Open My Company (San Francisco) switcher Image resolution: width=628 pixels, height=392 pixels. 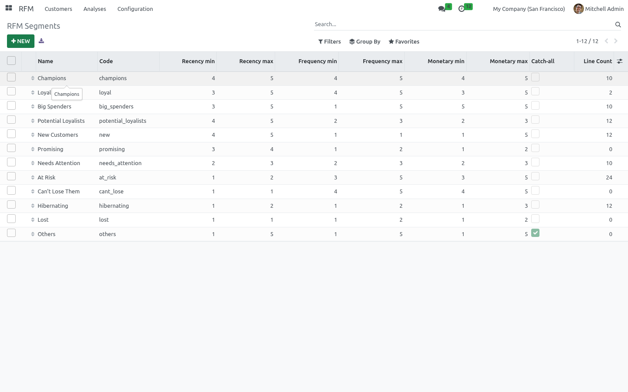coord(529,9)
